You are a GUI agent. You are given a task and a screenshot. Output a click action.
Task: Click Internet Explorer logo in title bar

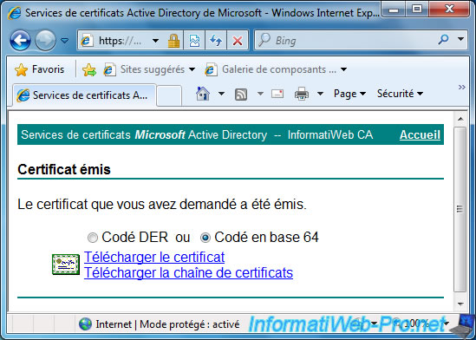pyautogui.click(x=14, y=13)
